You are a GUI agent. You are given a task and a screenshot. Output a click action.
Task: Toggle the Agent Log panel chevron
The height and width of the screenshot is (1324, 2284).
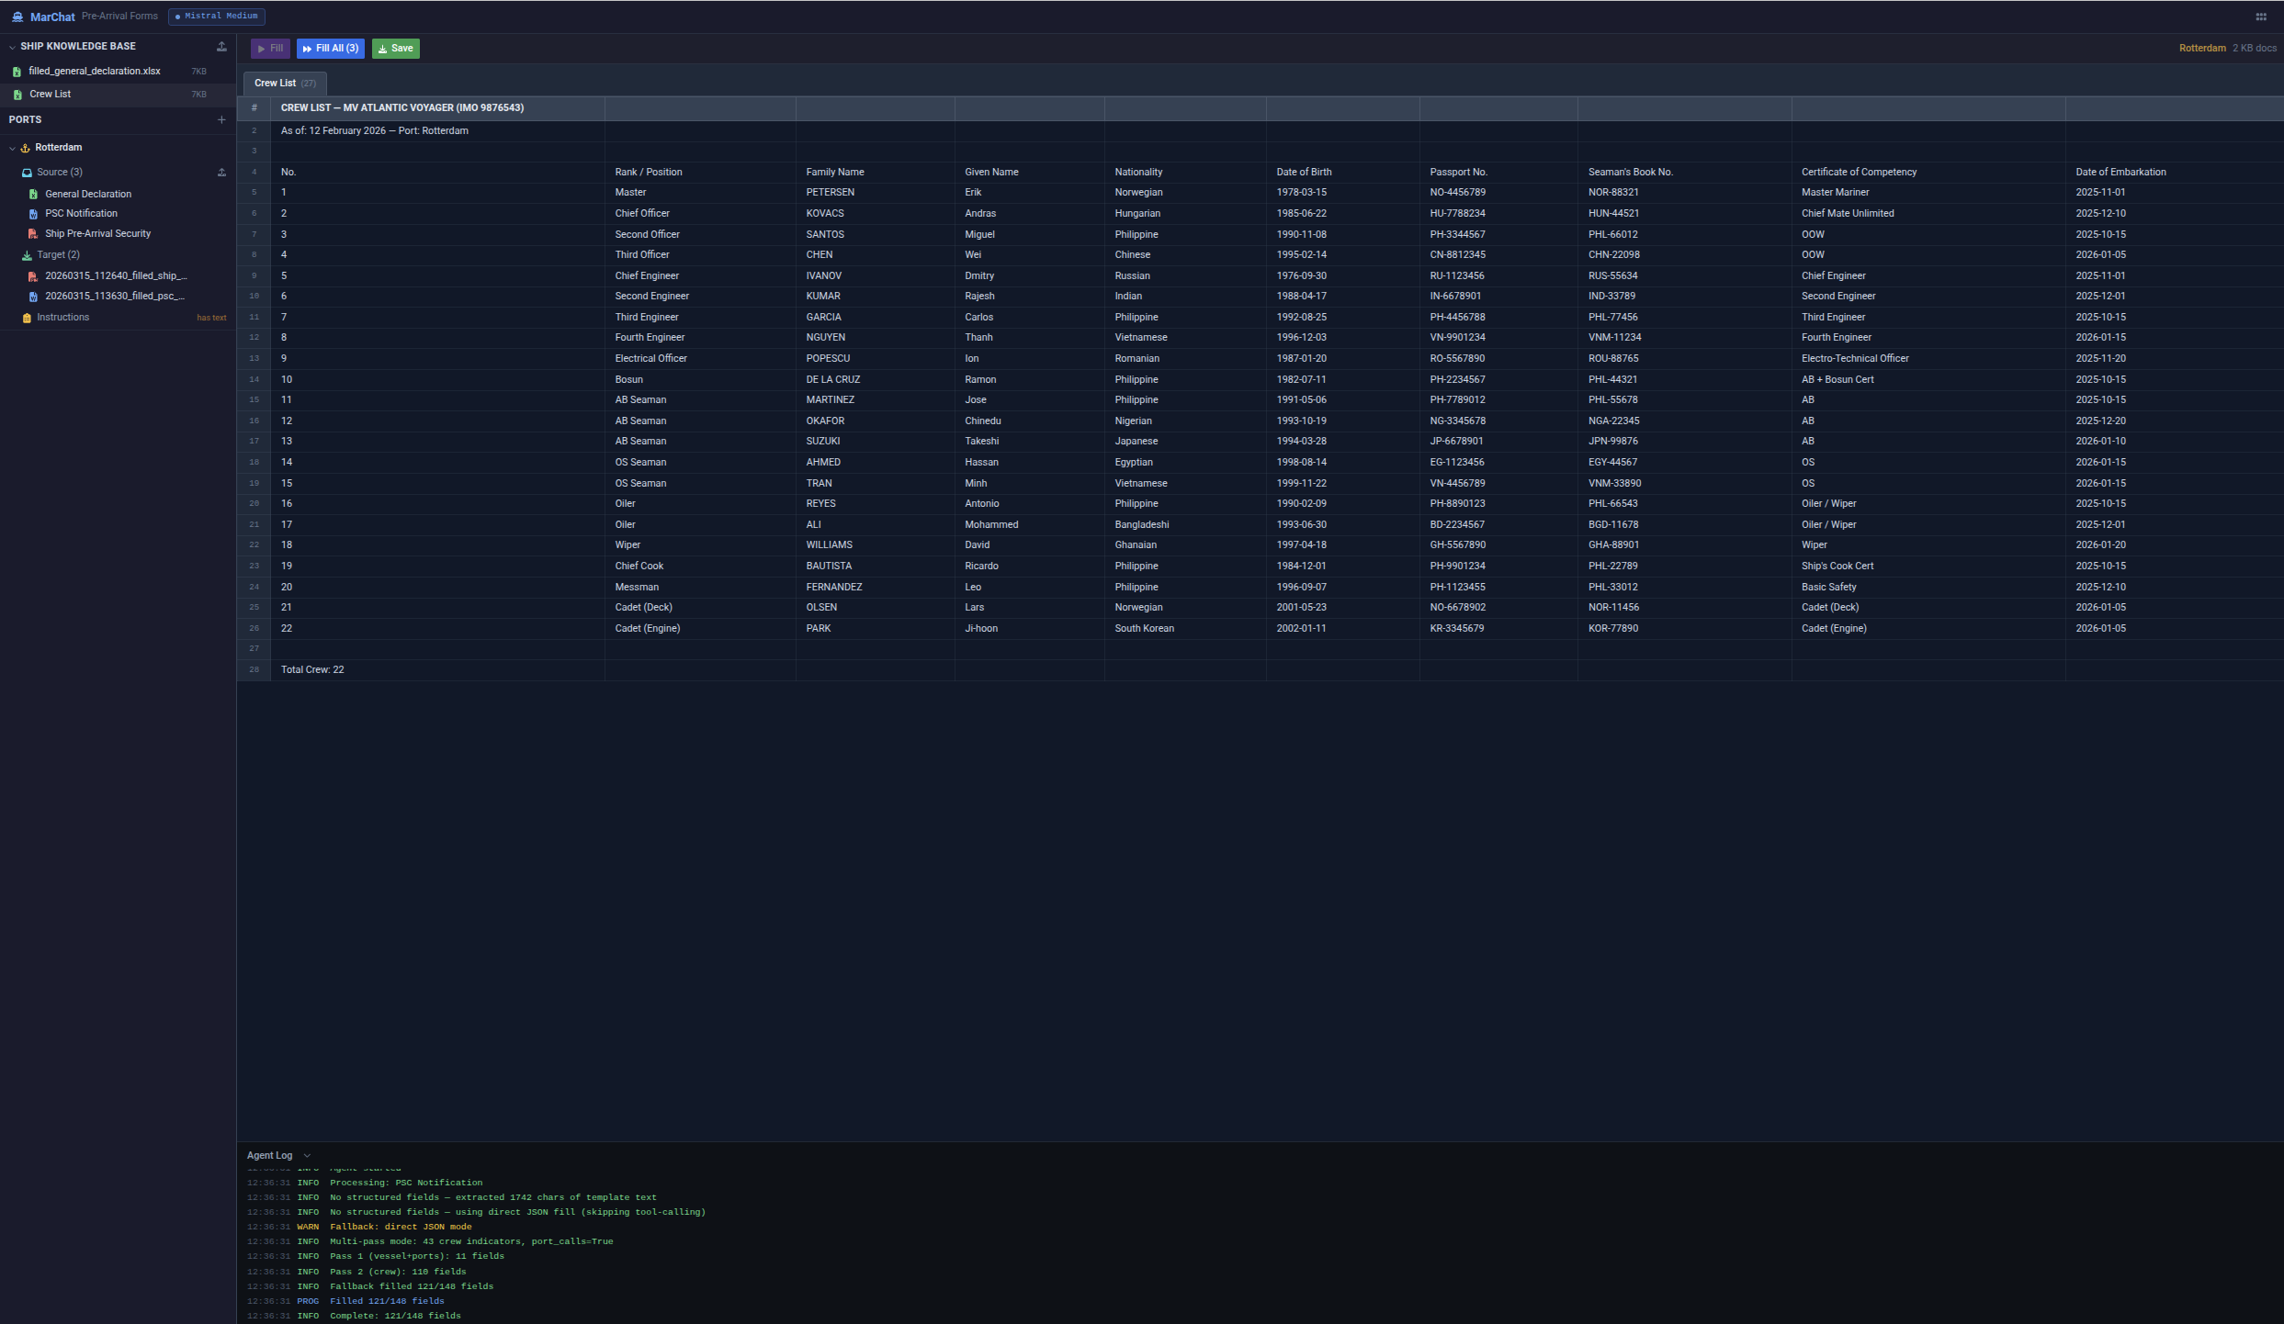(x=307, y=1155)
